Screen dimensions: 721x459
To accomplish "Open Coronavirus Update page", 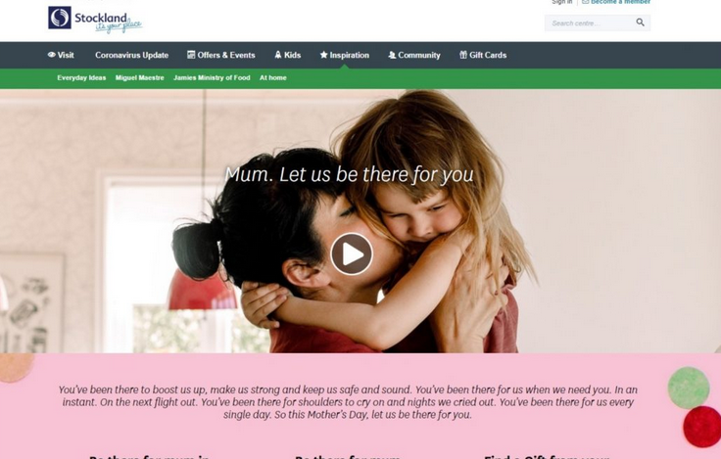I will pos(131,55).
